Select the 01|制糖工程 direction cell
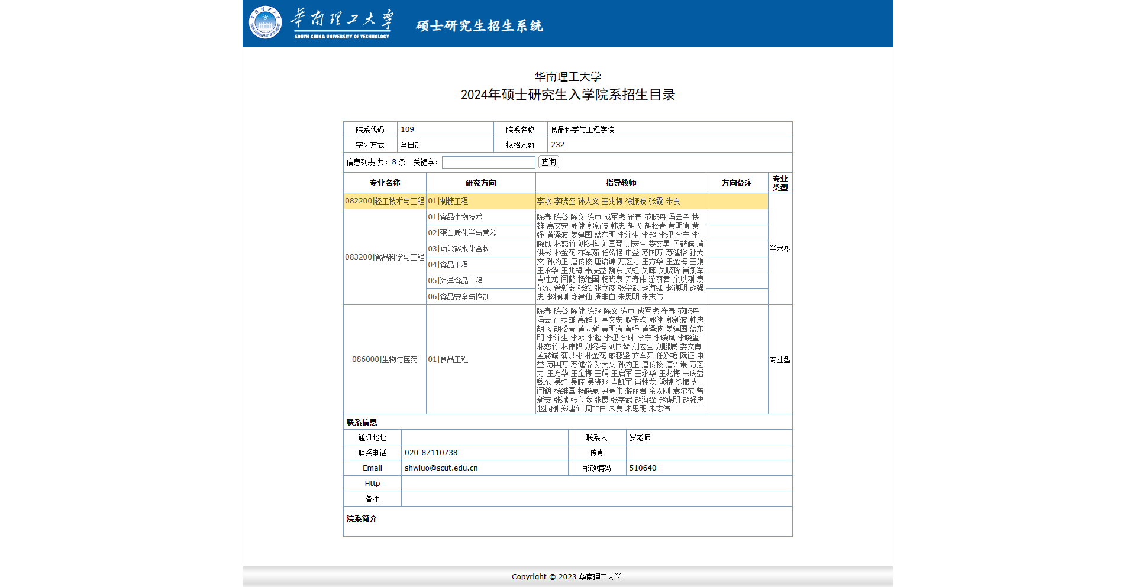 [x=480, y=201]
